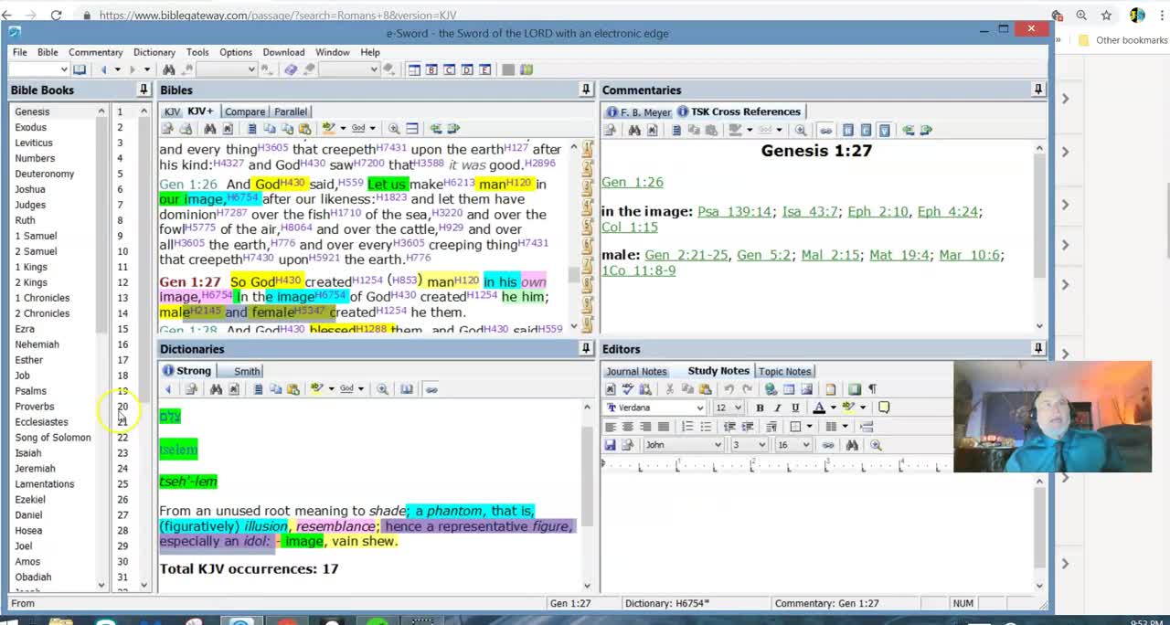
Task: Open the Commentary menu
Action: pyautogui.click(x=95, y=52)
